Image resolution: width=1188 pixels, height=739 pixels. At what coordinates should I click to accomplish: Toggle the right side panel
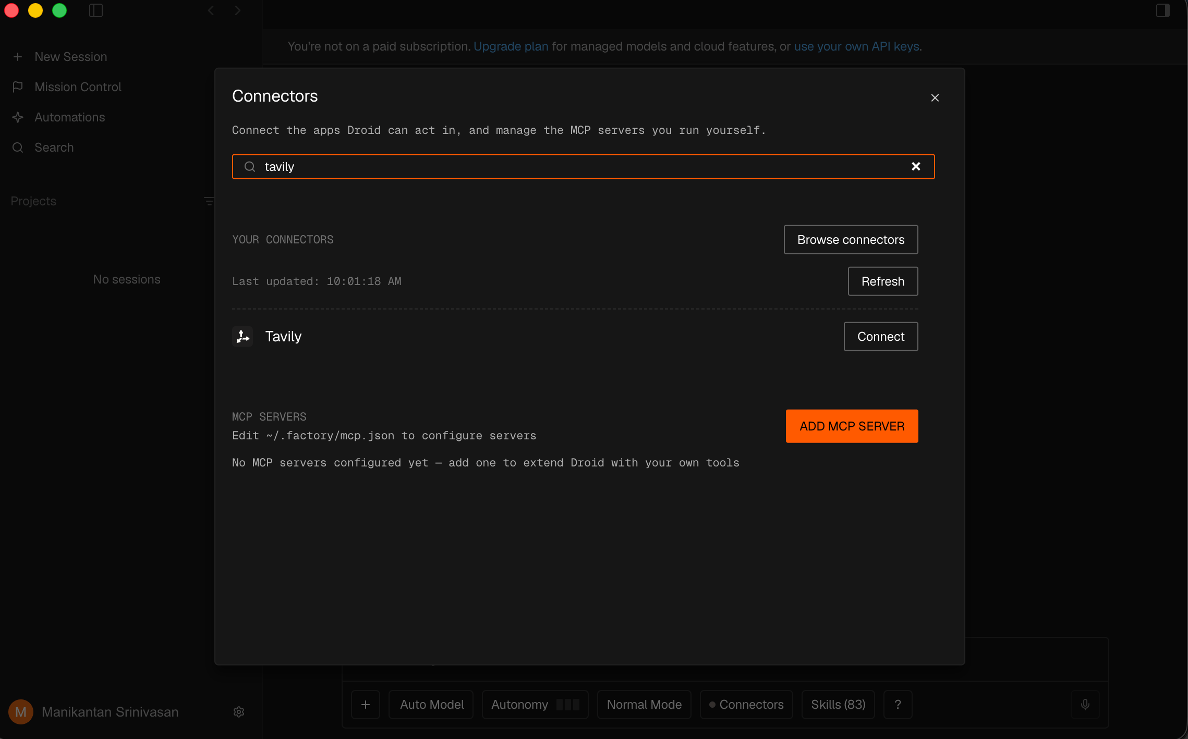(1163, 10)
